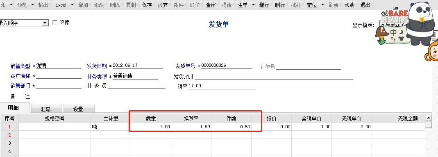Open 帮助 help button
Screen dimensions: 438x157
[x=349, y=5]
